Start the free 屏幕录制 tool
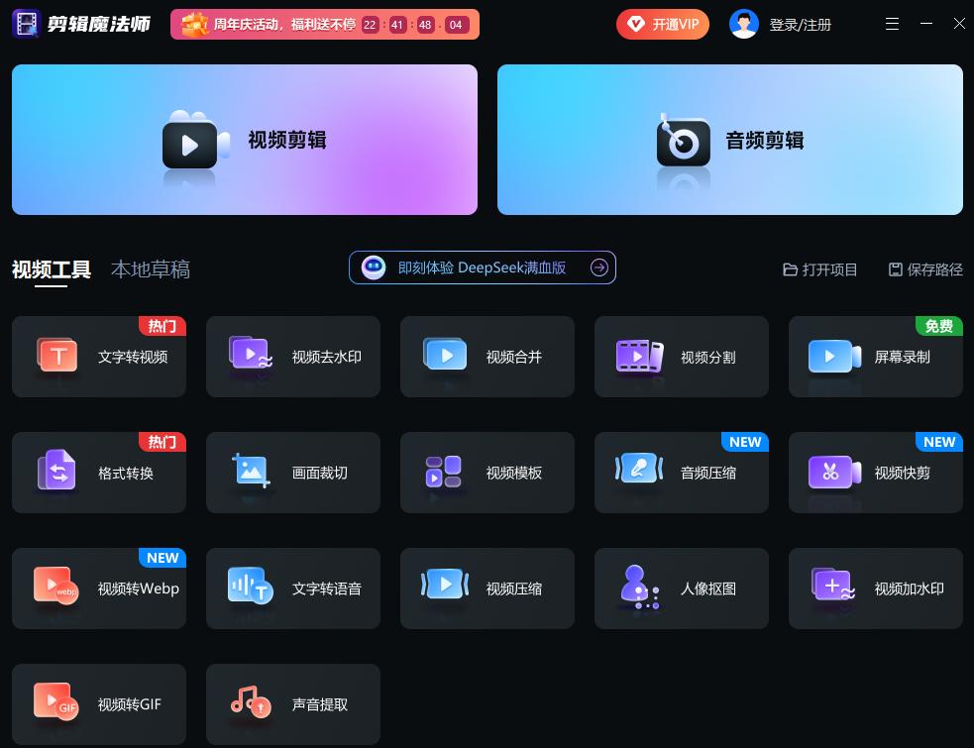Viewport: 974px width, 748px height. [x=876, y=357]
